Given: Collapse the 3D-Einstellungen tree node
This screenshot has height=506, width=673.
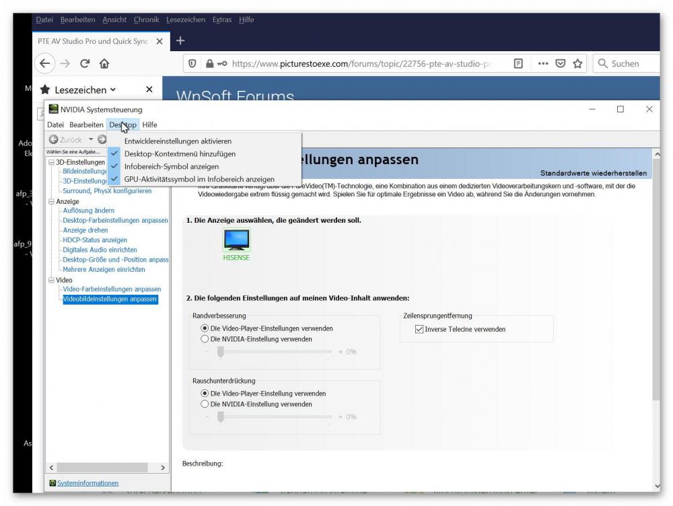Looking at the screenshot, I should tap(51, 162).
